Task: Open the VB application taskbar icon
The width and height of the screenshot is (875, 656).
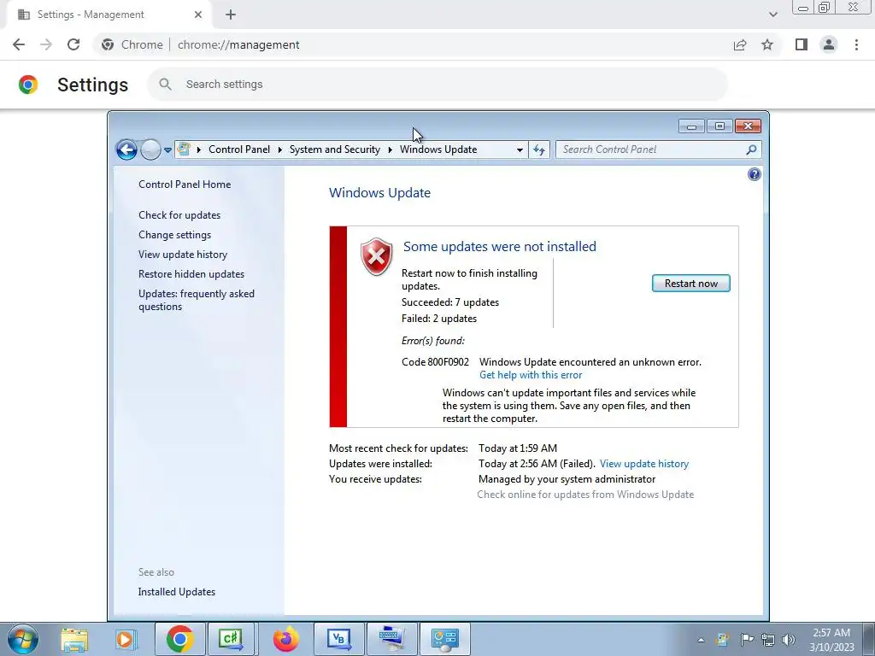Action: [338, 639]
